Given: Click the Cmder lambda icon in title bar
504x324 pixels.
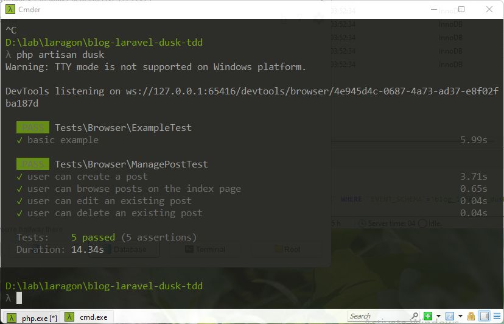Looking at the screenshot, I should (10, 9).
